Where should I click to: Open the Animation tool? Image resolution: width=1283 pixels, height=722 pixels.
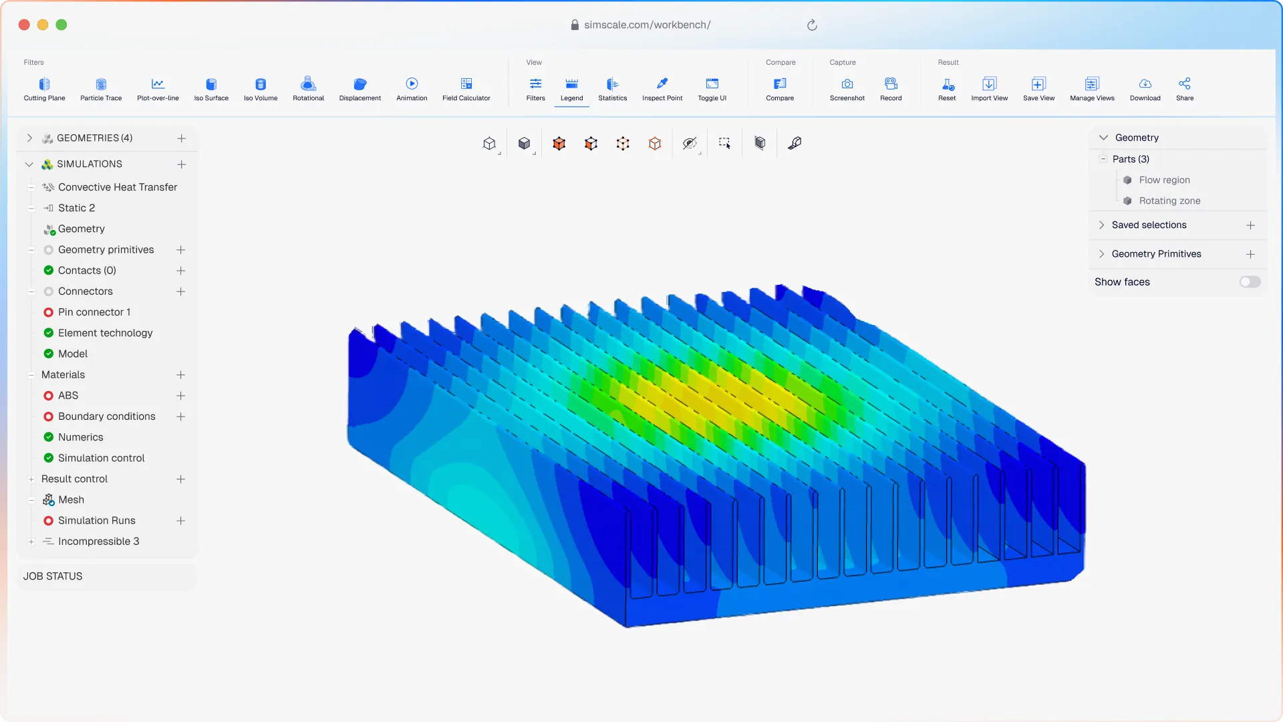[x=412, y=89]
